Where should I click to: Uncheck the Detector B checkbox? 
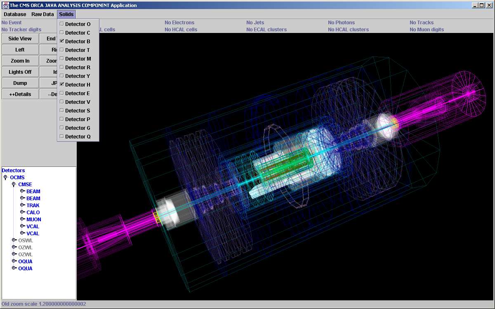pyautogui.click(x=62, y=41)
